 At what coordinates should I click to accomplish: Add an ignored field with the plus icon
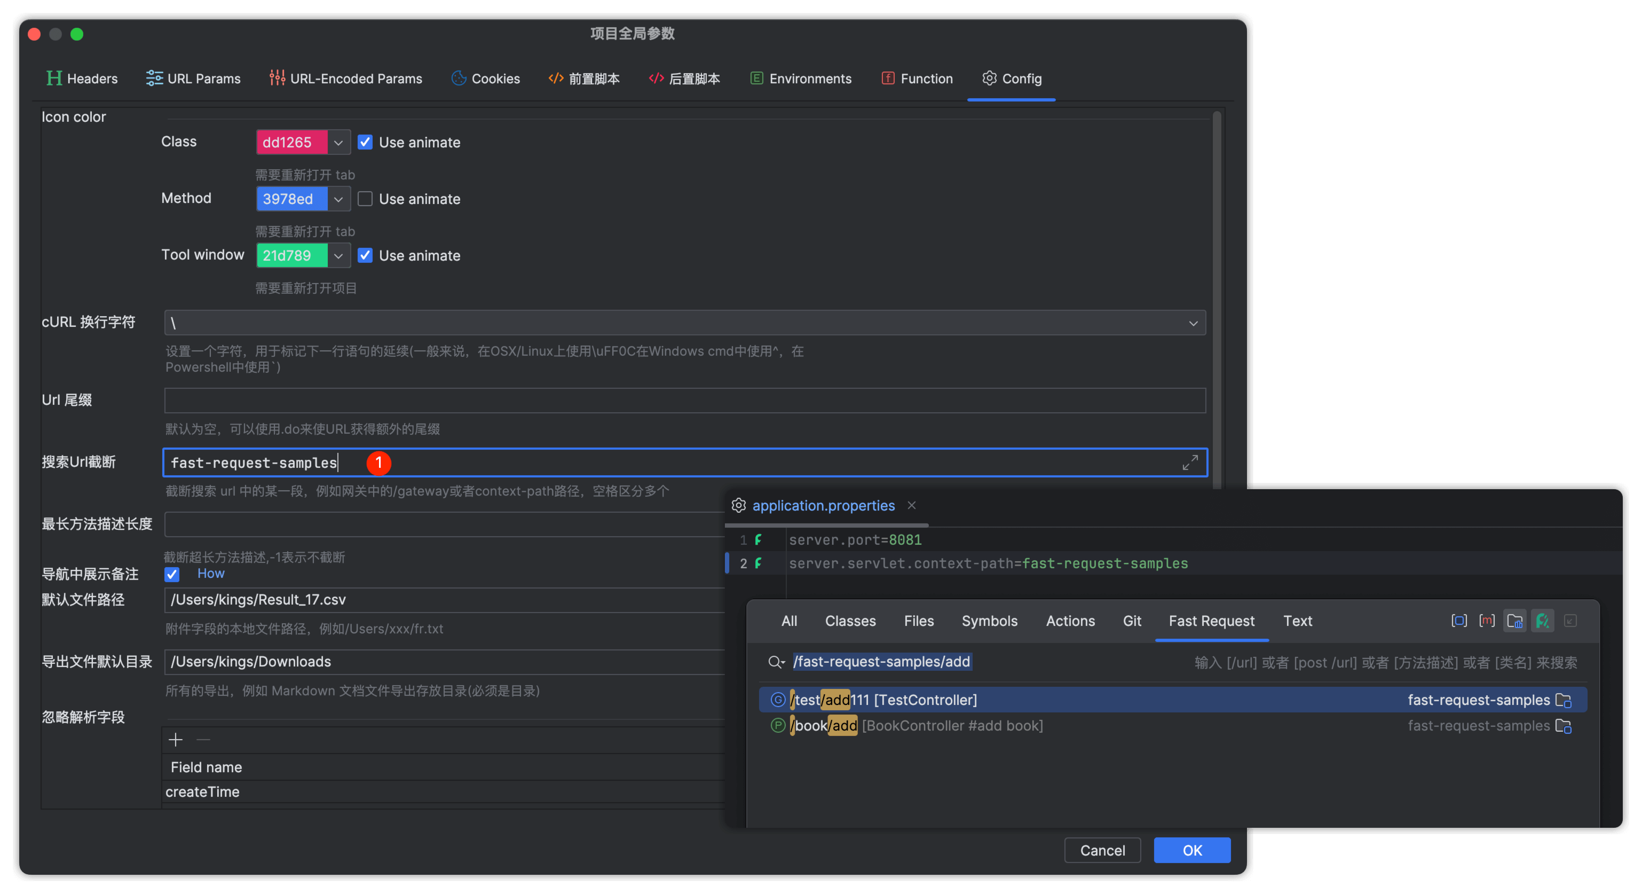(175, 739)
